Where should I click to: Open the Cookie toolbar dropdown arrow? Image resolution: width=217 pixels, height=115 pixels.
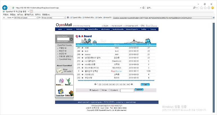12,17
